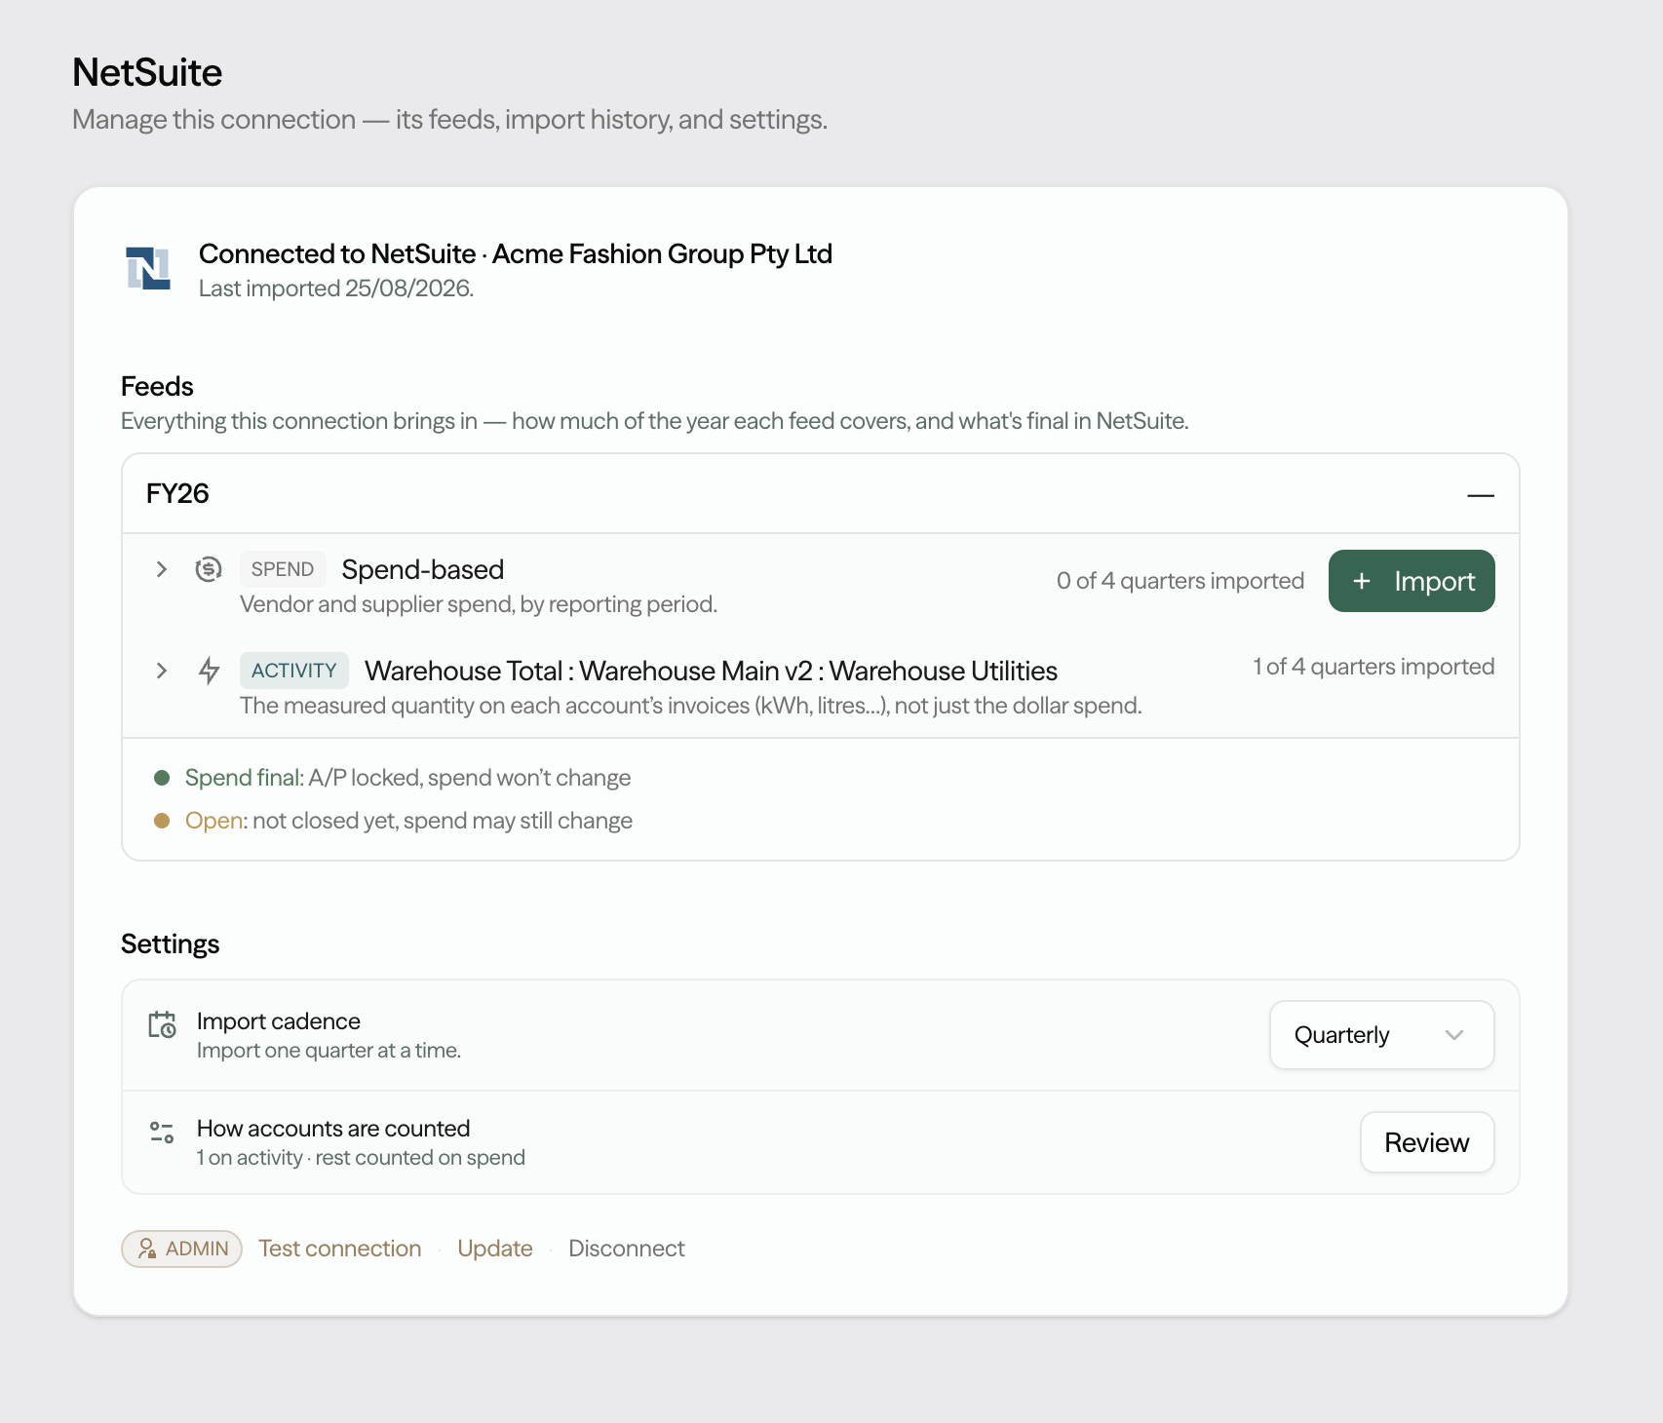Click the "Manage this connection" subtitle
The height and width of the screenshot is (1423, 1663).
tap(449, 119)
